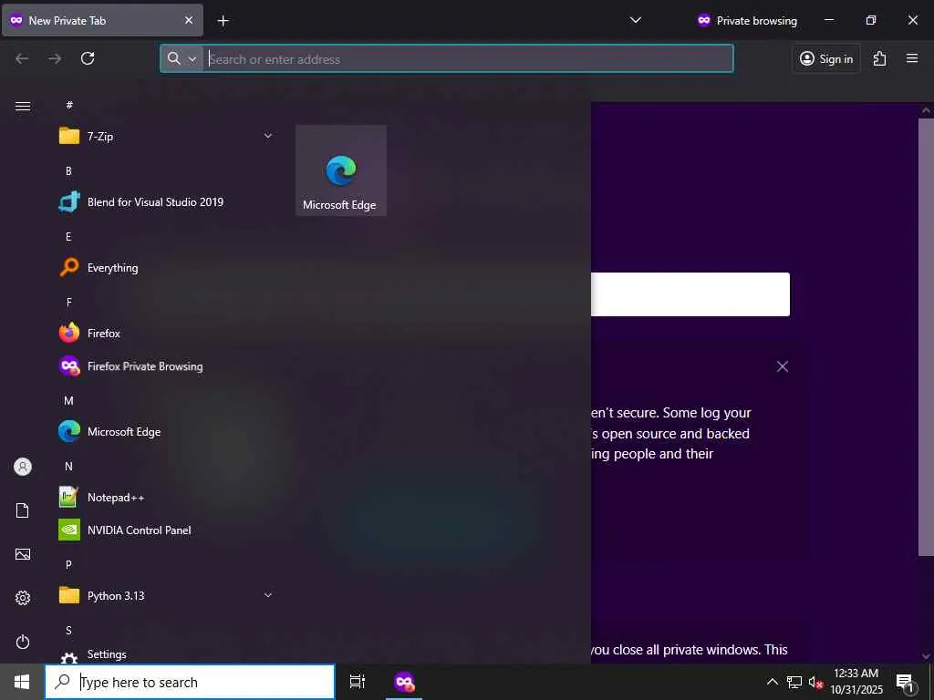This screenshot has width=934, height=700.
Task: Open a new tab with plus button
Action: click(223, 21)
